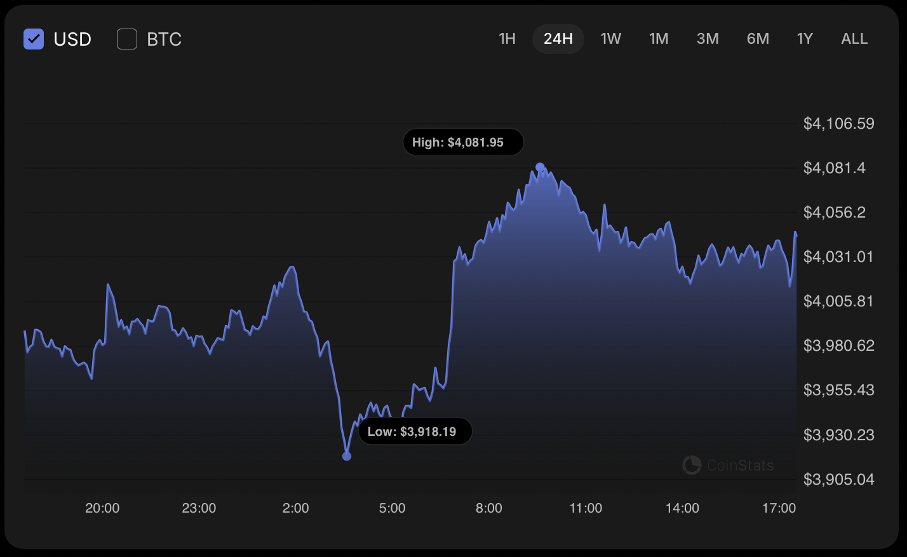Click the CoinStats logo icon
This screenshot has width=907, height=557.
pyautogui.click(x=692, y=465)
